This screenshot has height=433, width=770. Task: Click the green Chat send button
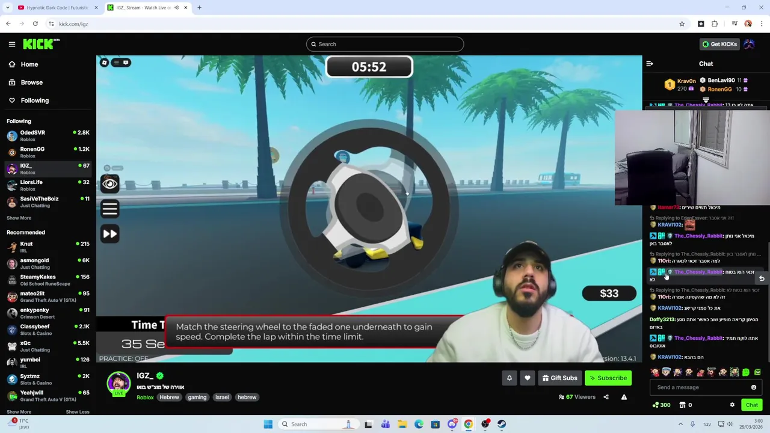point(752,405)
